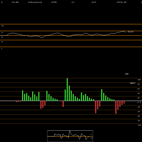The width and height of the screenshot is (142, 142).
Task: Click the -80 label on MR right axis
Action: pos(139,121)
